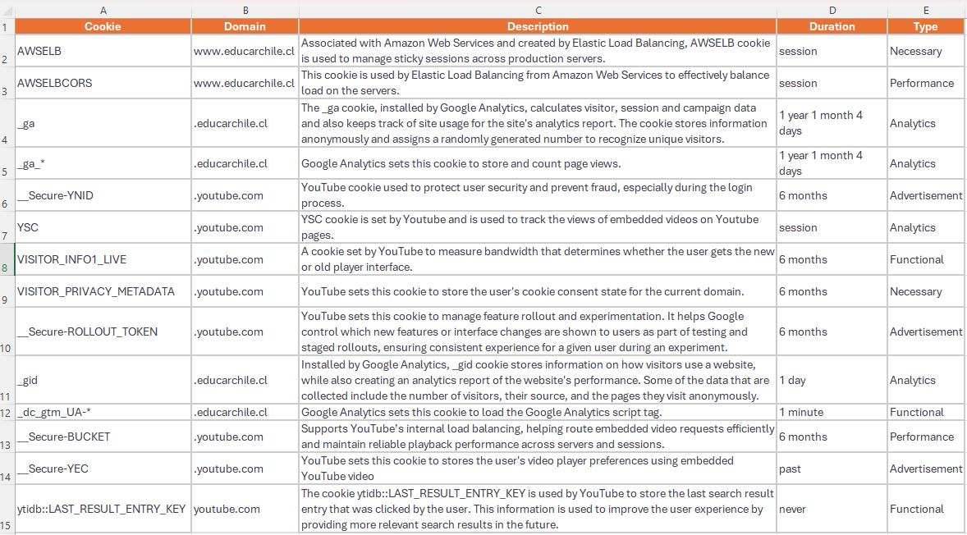Click the "never" duration cell
Viewport: 967px width, 535px height.
pos(832,509)
